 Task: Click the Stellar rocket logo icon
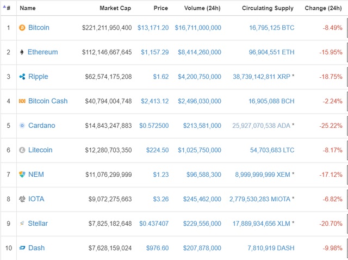tap(22, 224)
